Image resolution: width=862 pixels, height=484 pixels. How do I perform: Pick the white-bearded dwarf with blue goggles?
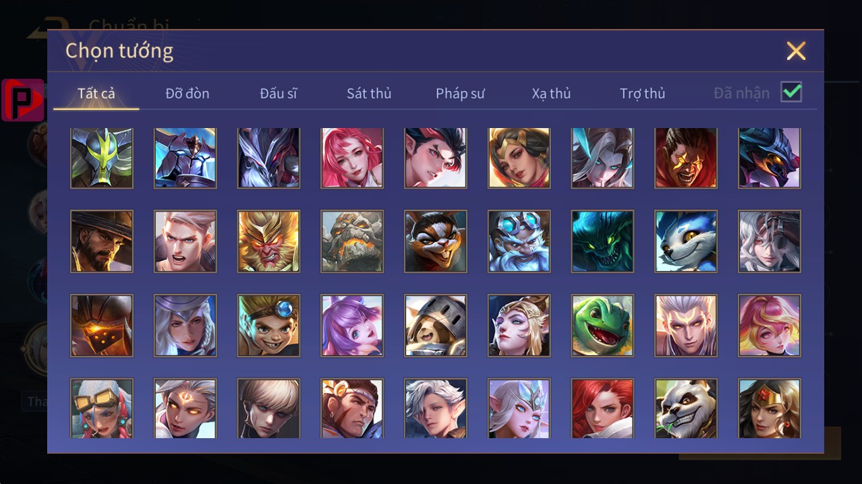(519, 241)
